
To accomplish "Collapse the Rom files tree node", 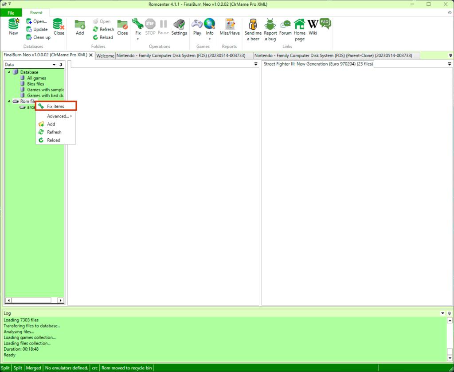I will (x=9, y=101).
